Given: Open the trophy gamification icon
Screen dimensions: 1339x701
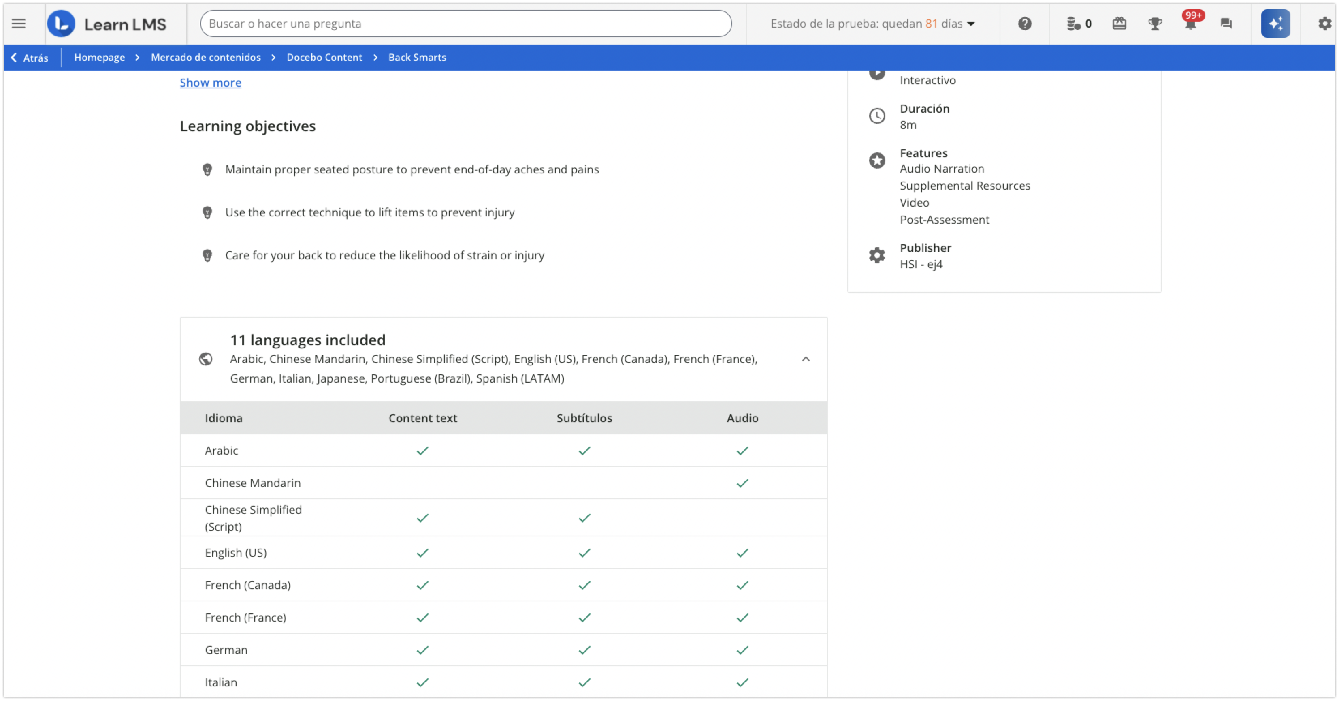Looking at the screenshot, I should coord(1155,24).
